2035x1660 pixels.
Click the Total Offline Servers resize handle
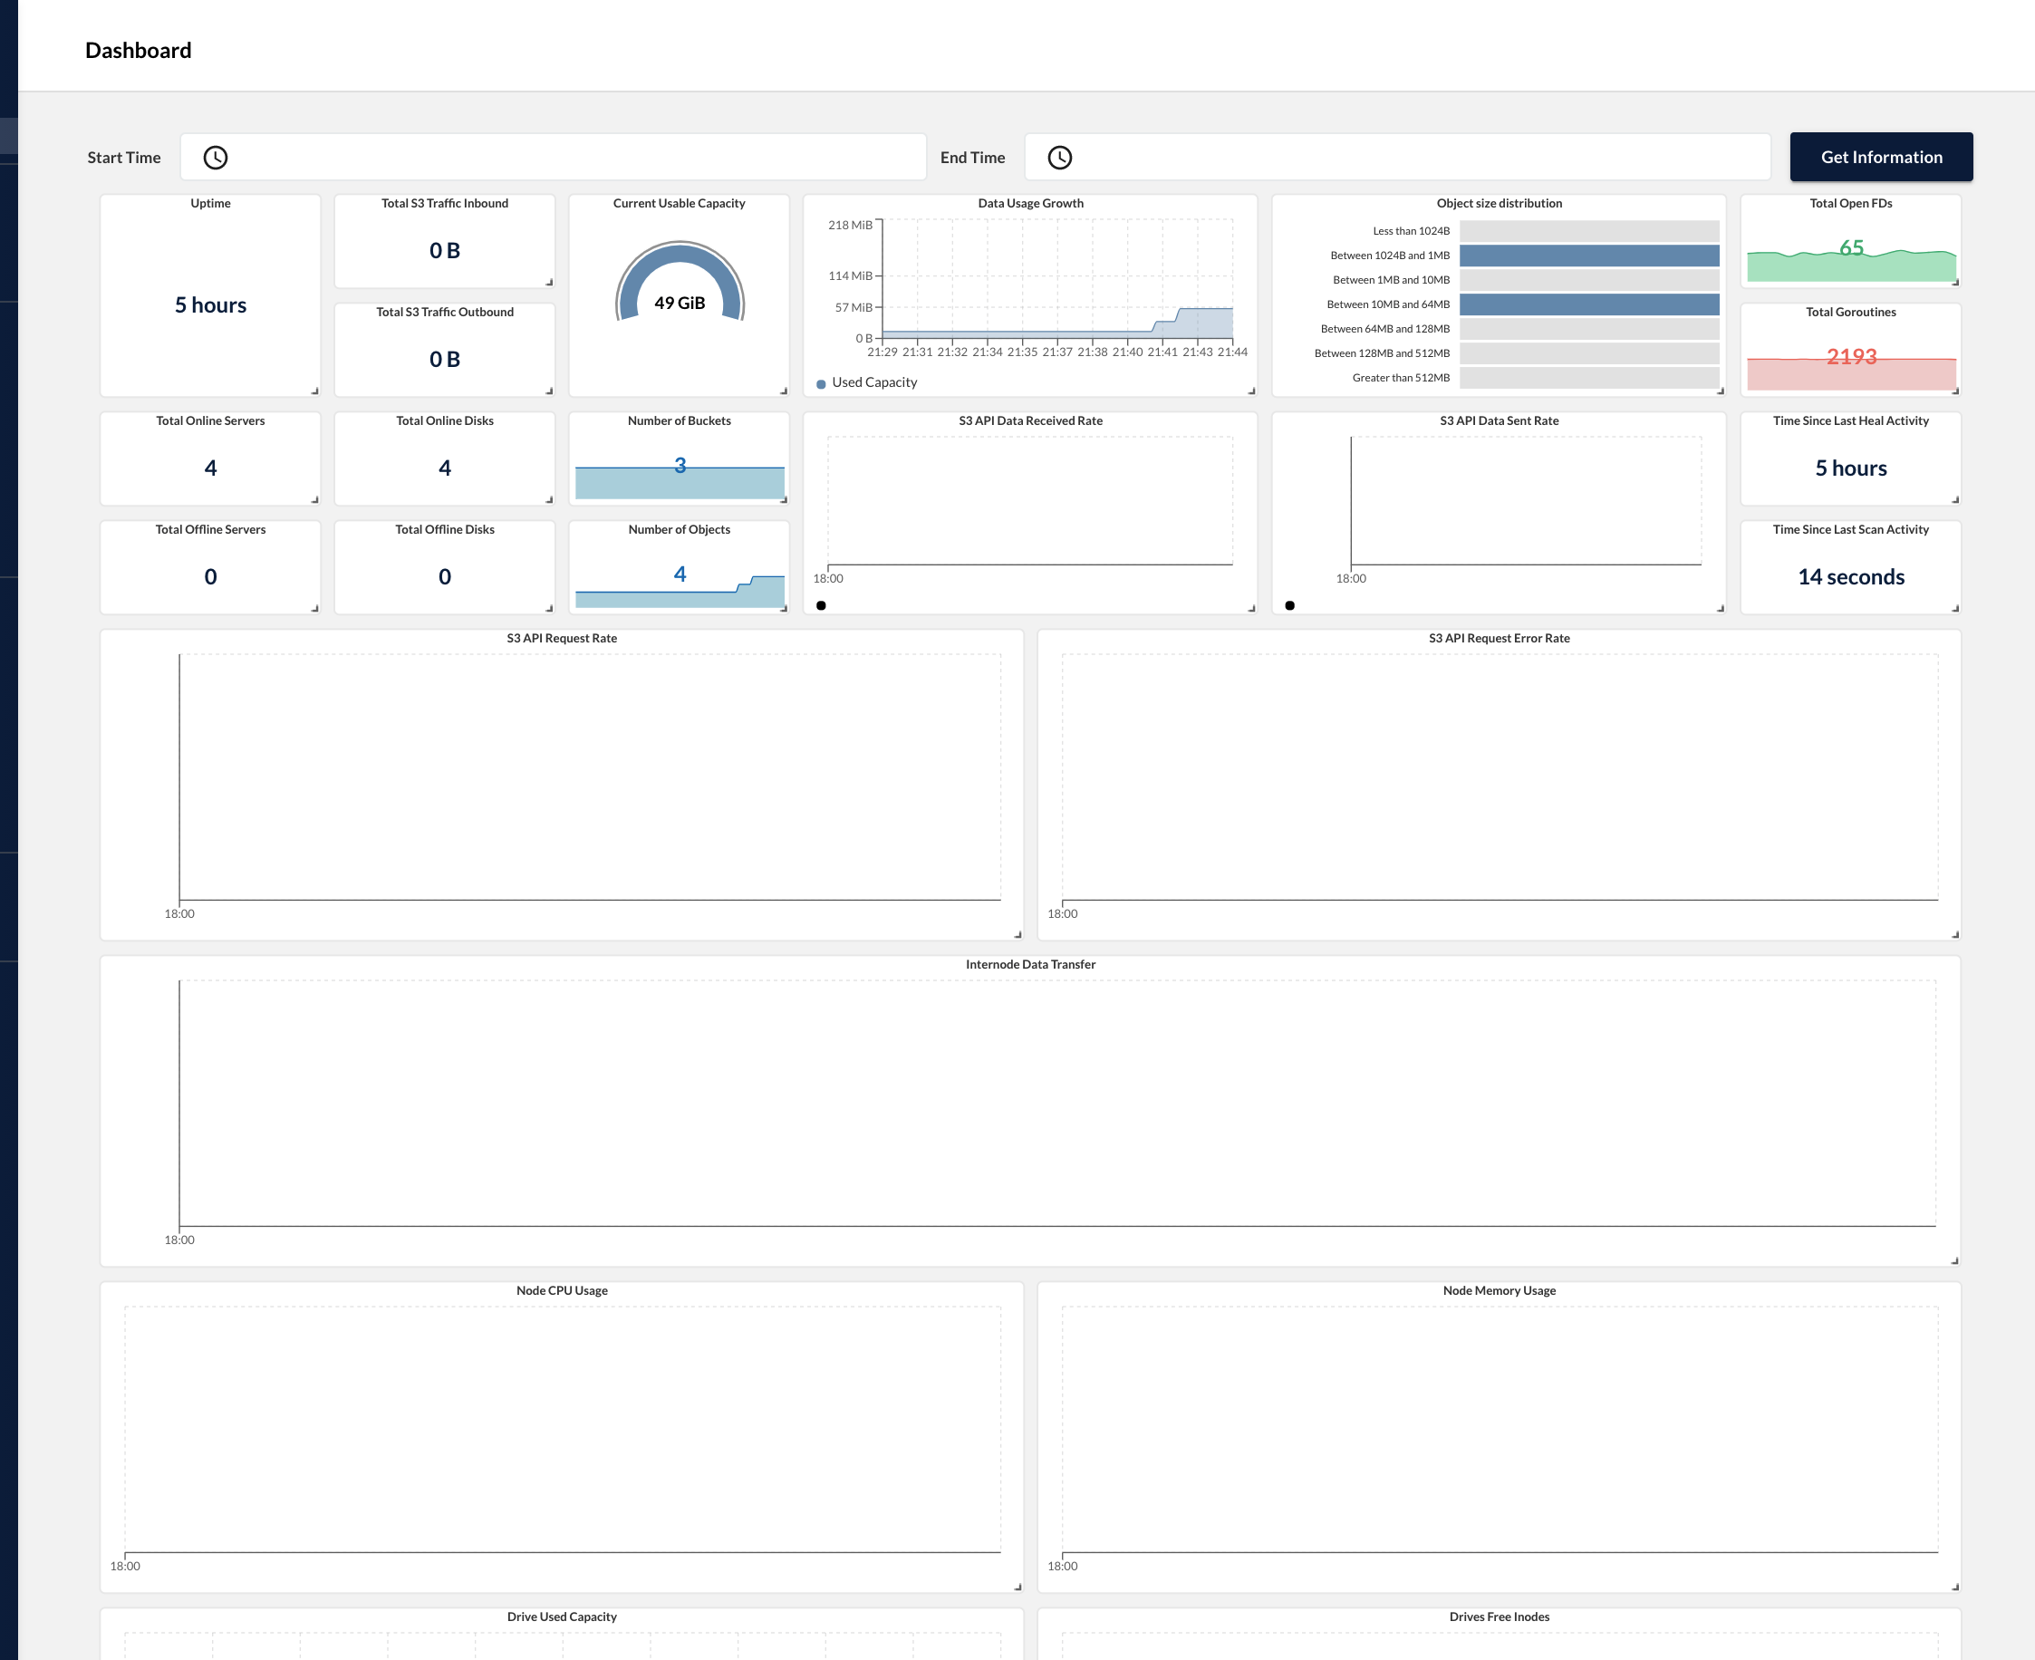pyautogui.click(x=314, y=608)
